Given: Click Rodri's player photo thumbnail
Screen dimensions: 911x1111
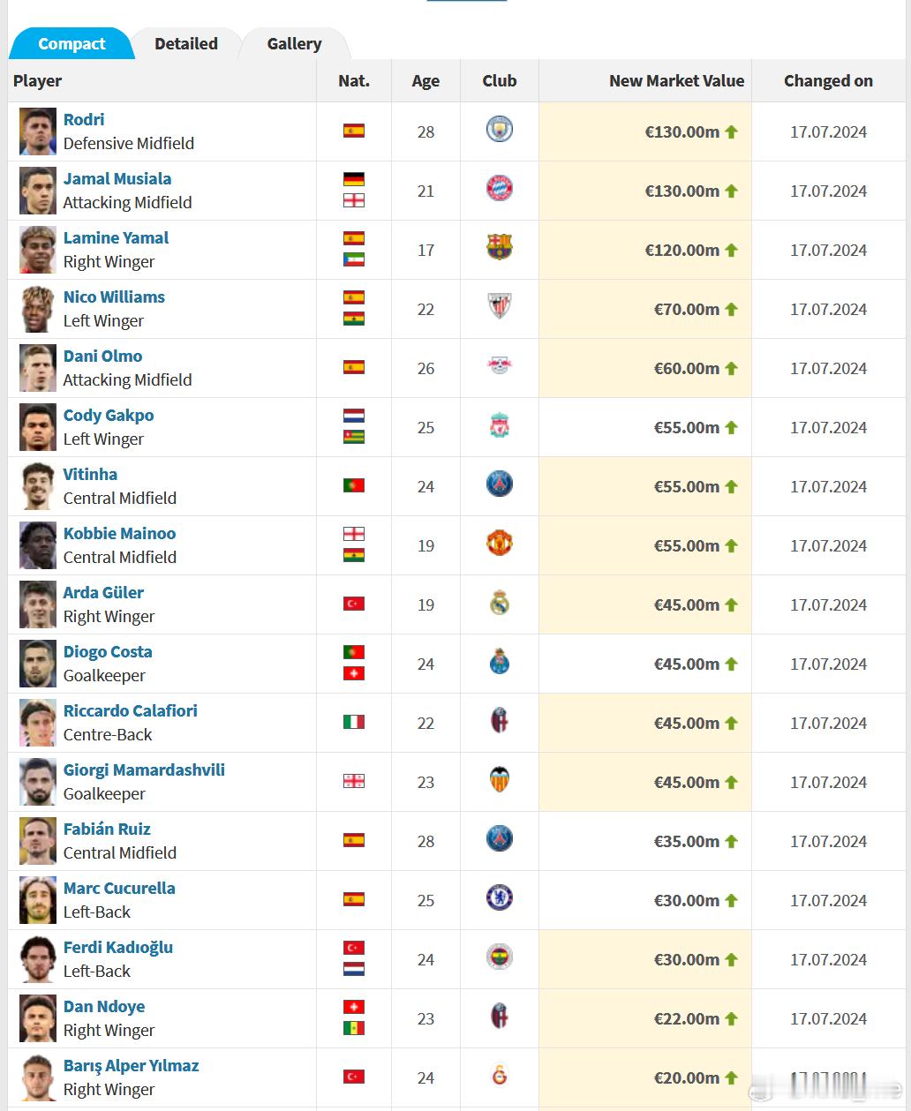Looking at the screenshot, I should (38, 131).
